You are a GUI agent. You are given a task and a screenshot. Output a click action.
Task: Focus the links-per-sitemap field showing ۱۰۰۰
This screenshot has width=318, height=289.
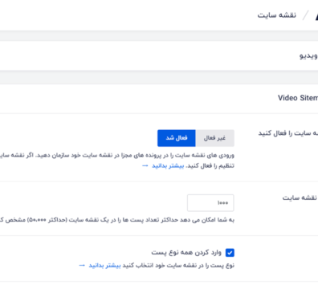coord(210,203)
